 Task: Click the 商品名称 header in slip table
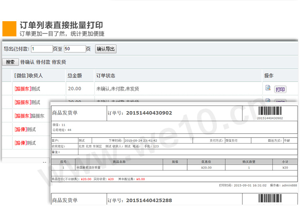click(119, 162)
